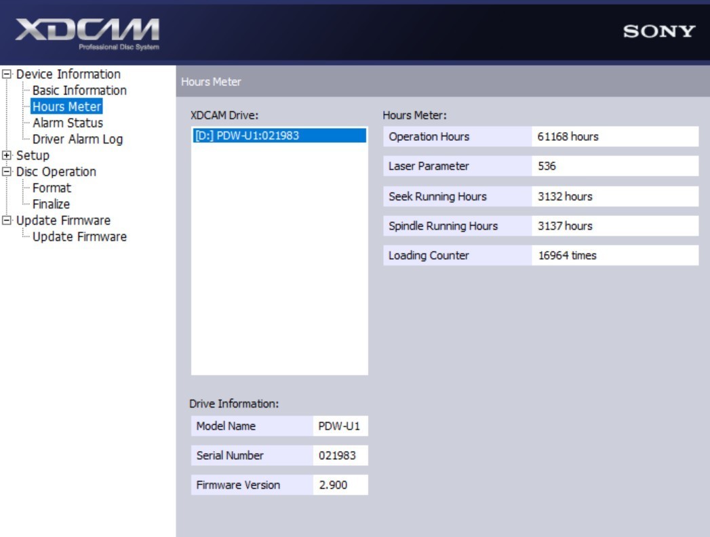Select Finalize under Disc Operation
Image resolution: width=710 pixels, height=537 pixels.
point(51,205)
